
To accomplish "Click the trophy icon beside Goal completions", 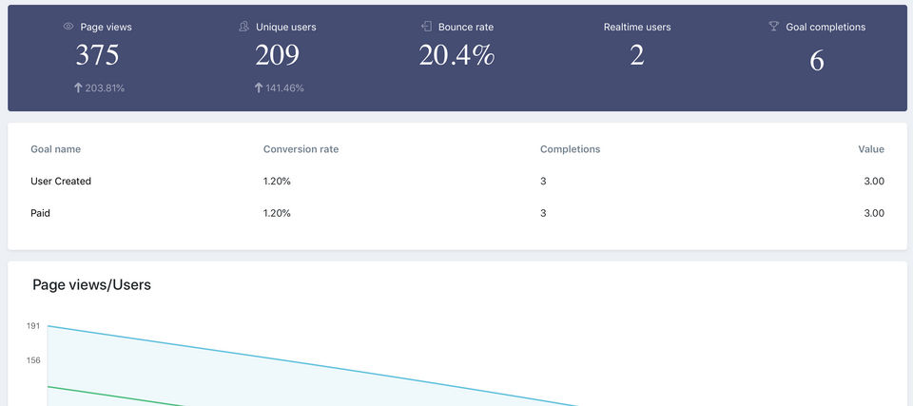I will pyautogui.click(x=774, y=27).
